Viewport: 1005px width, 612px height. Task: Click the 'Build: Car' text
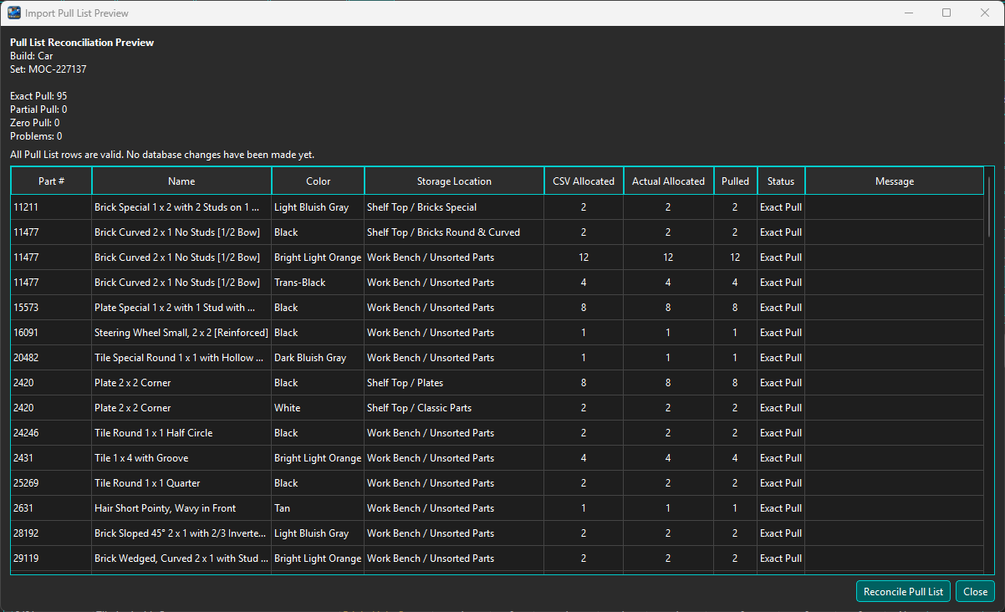pos(32,56)
